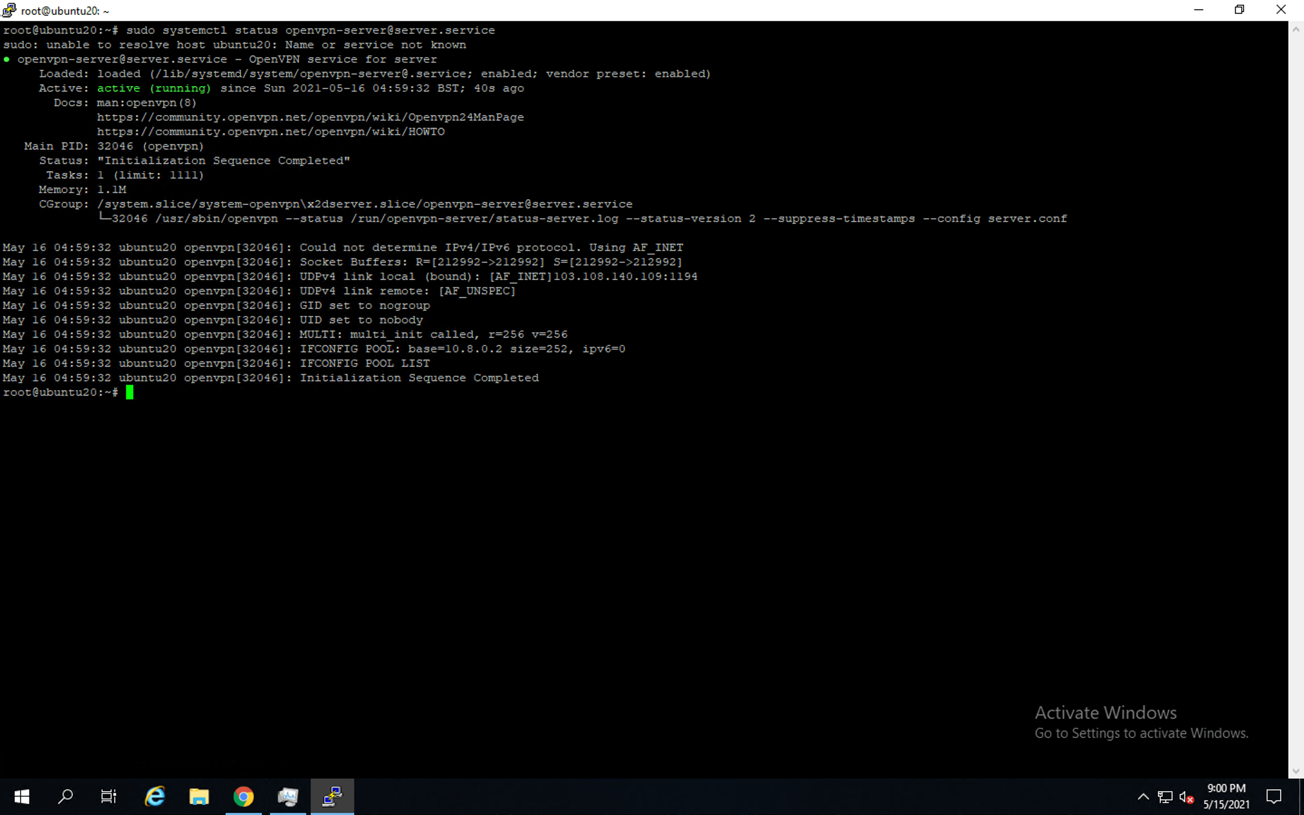Image resolution: width=1304 pixels, height=815 pixels.
Task: Open the performance monitor taskbar app
Action: pyautogui.click(x=288, y=796)
